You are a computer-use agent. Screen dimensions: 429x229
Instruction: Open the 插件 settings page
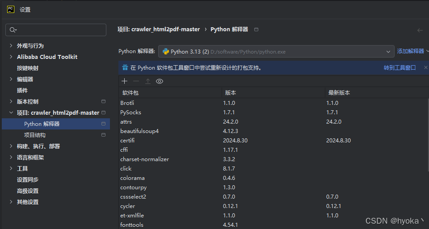pyautogui.click(x=22, y=91)
